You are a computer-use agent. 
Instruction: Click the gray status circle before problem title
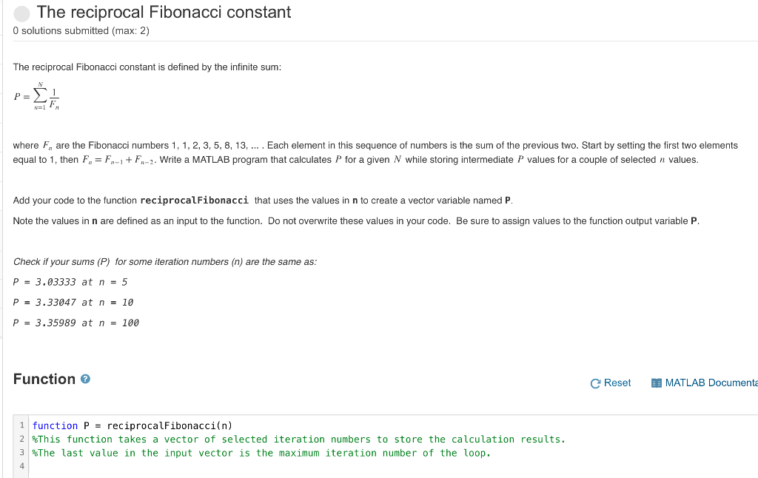point(21,13)
